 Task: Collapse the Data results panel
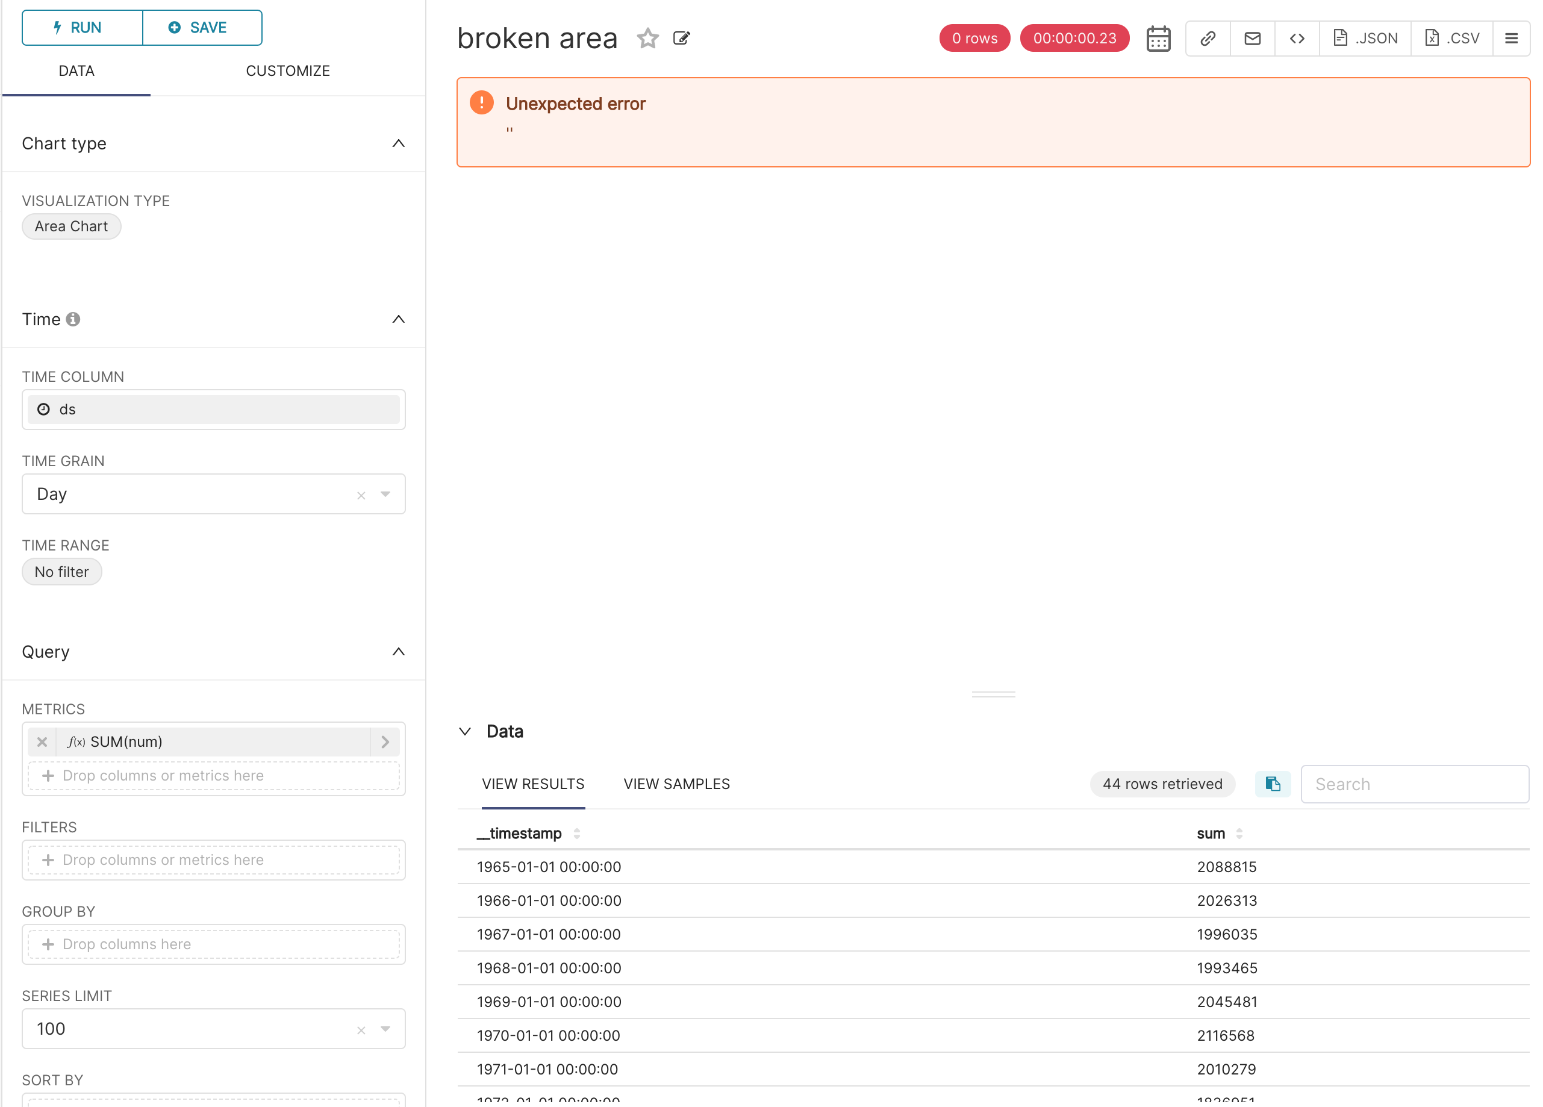click(466, 731)
